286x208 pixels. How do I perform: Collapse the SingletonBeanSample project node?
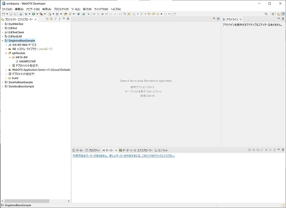pos(3,41)
